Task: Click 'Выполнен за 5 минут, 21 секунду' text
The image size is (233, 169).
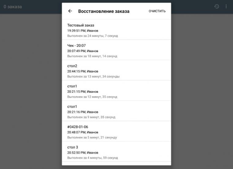Action: pos(92,138)
